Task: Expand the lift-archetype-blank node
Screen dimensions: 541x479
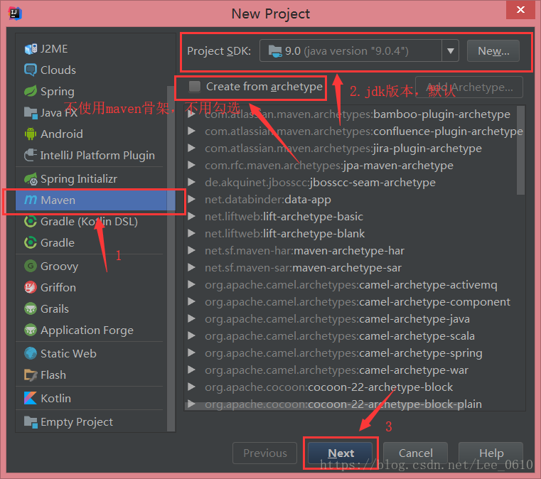Action: tap(191, 234)
